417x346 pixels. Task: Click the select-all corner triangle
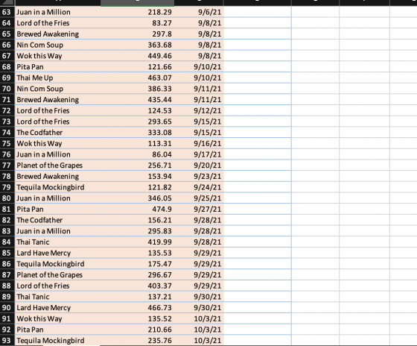click(x=7, y=3)
